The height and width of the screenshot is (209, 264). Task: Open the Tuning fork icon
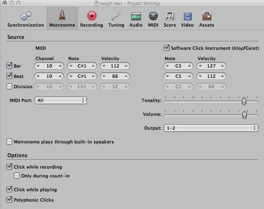coord(116,16)
